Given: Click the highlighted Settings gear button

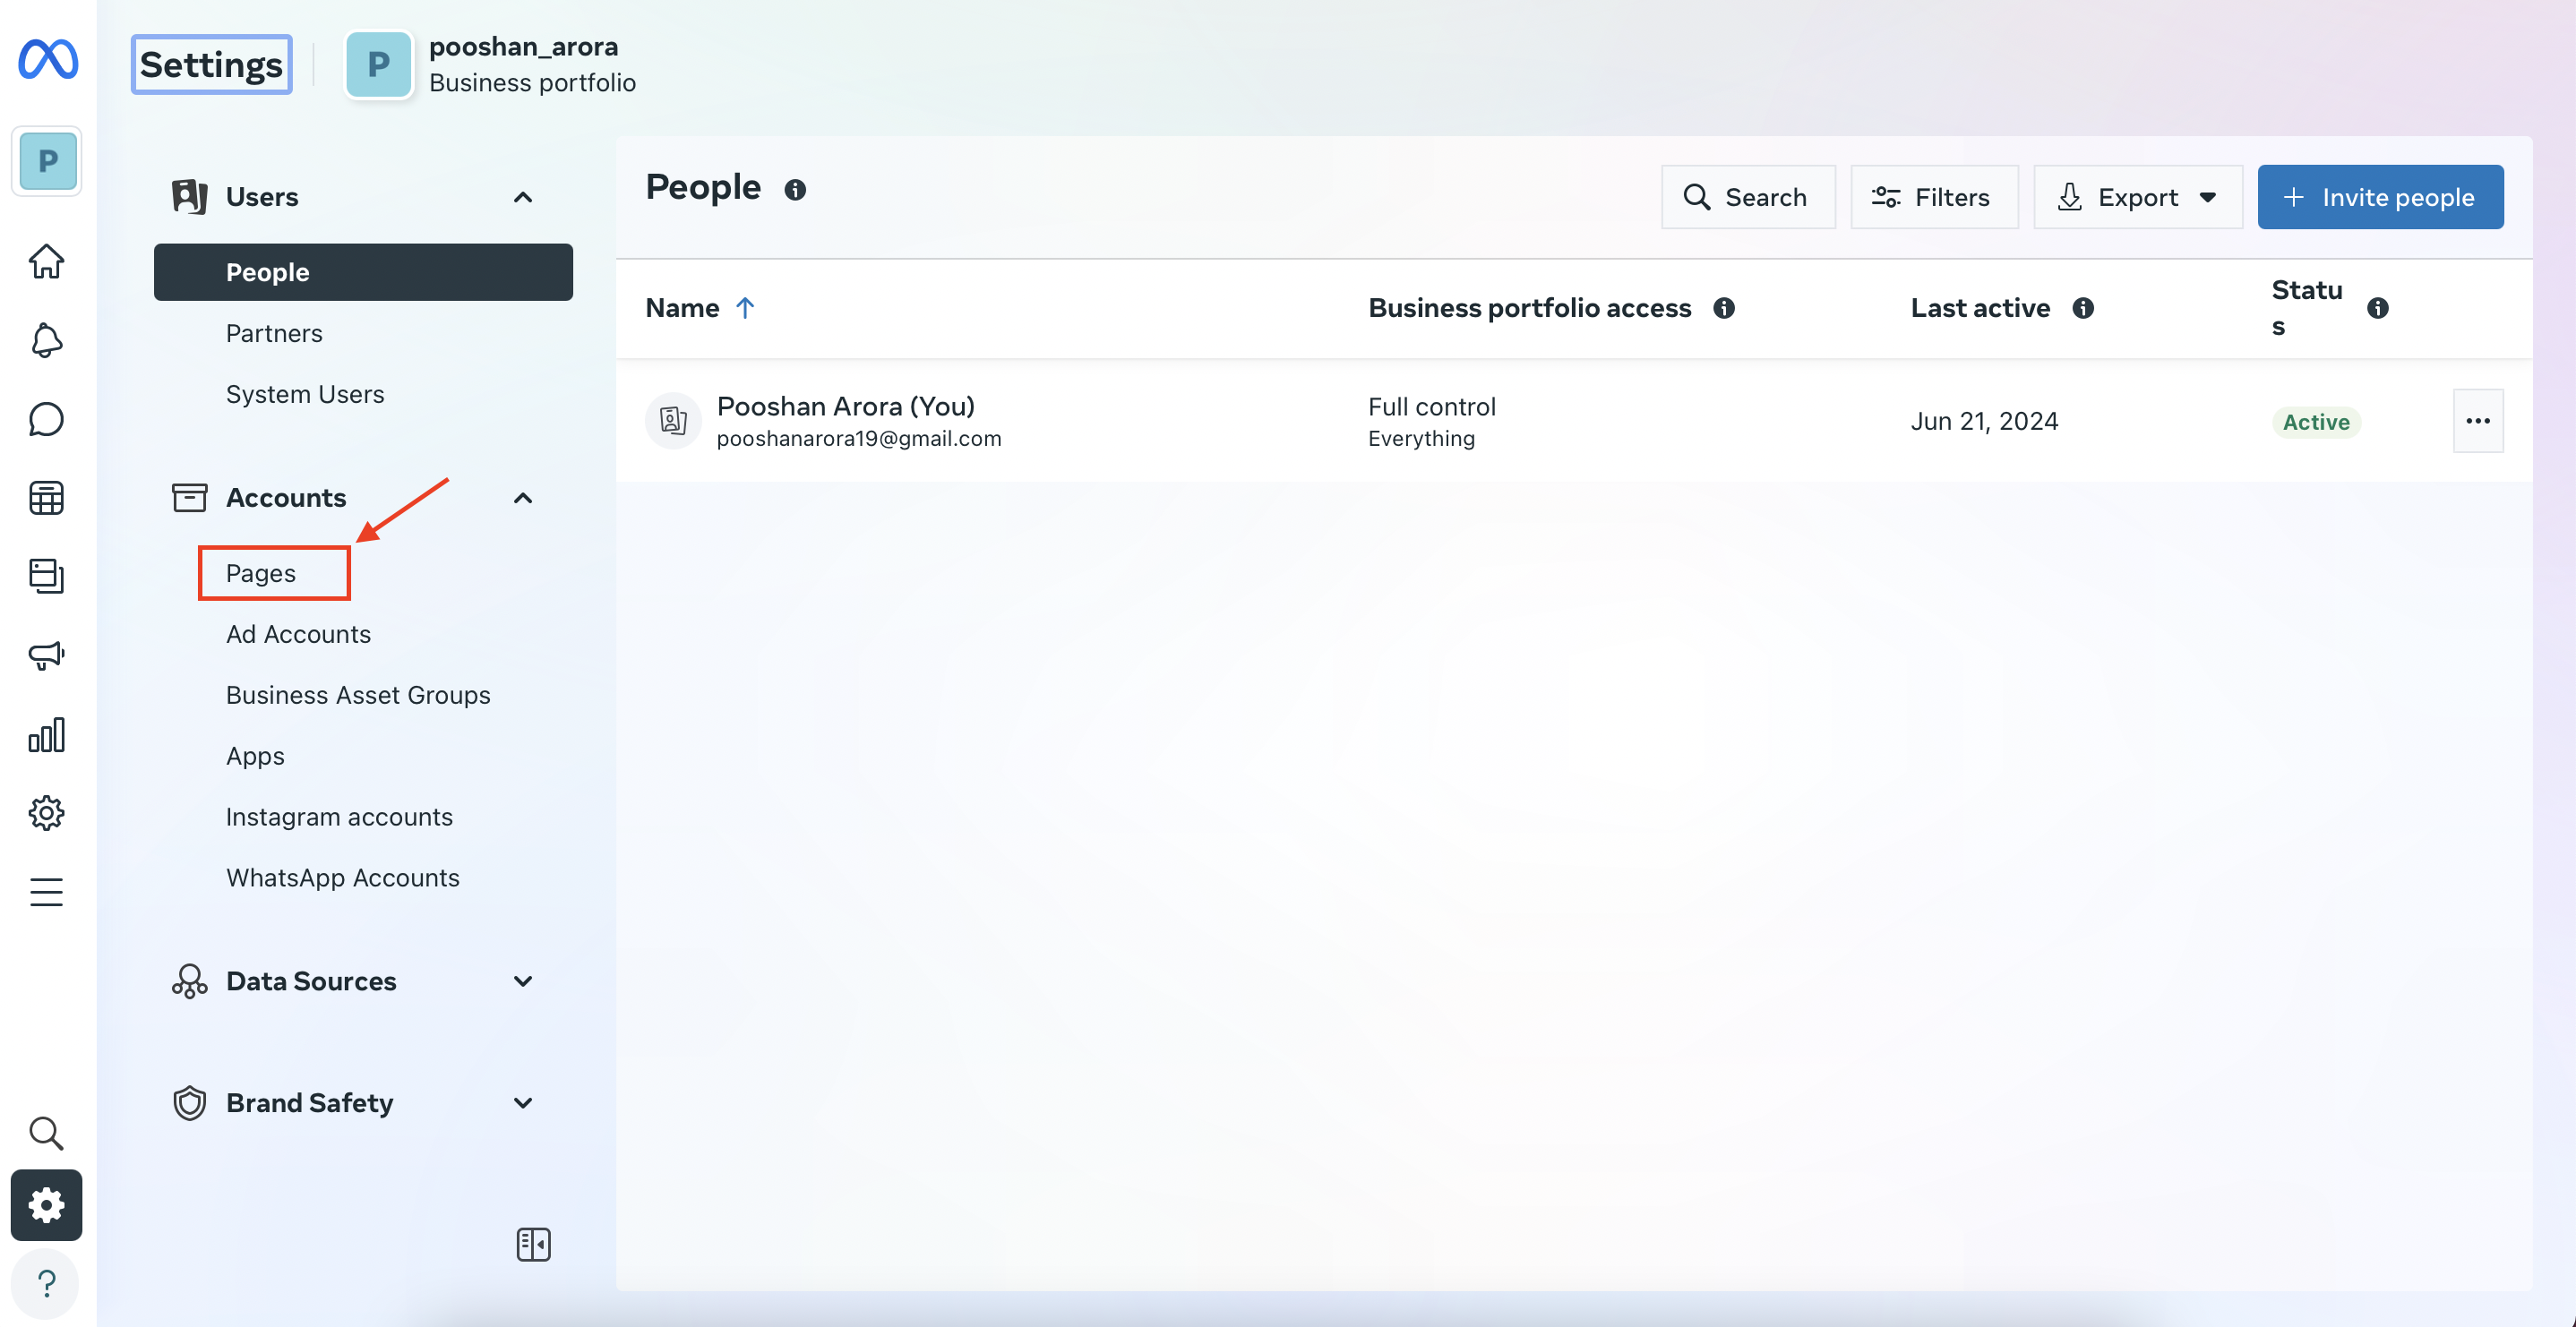Looking at the screenshot, I should (46, 1205).
